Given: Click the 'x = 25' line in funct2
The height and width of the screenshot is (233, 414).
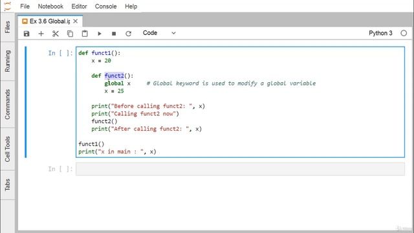Looking at the screenshot, I should click(x=114, y=91).
